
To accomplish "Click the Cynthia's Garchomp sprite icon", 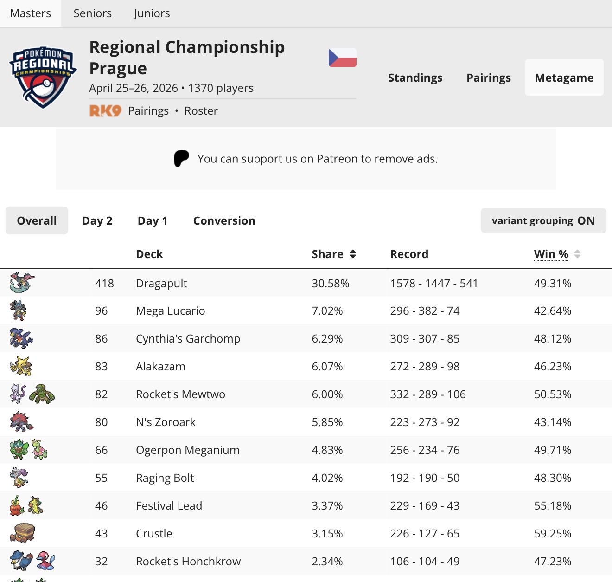I will [x=21, y=338].
